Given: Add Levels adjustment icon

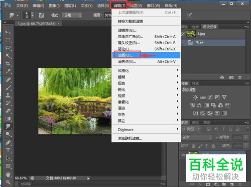Looking at the screenshot, I should 203,97.
